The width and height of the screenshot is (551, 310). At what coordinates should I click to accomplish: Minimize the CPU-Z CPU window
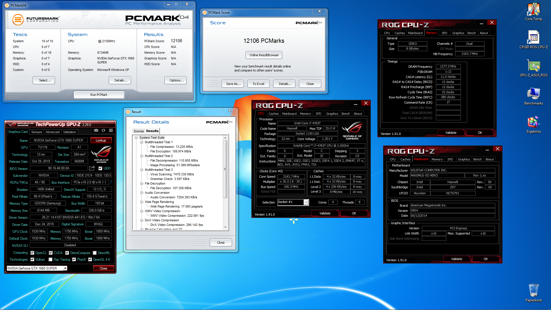[x=355, y=104]
